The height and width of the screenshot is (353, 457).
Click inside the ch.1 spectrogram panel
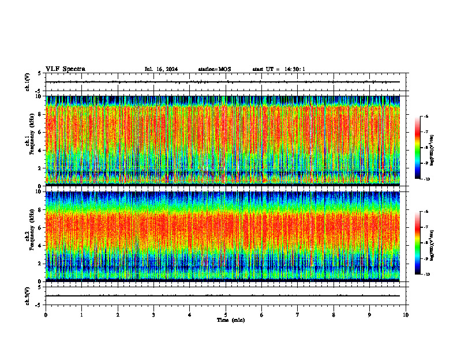coord(223,141)
